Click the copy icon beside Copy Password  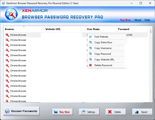pyautogui.click(x=90, y=54)
